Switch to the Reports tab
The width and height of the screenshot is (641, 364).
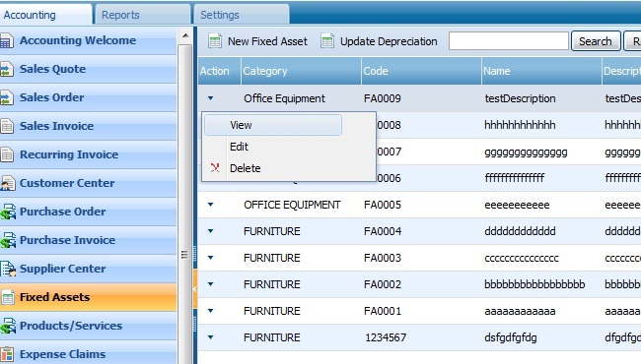coord(142,15)
